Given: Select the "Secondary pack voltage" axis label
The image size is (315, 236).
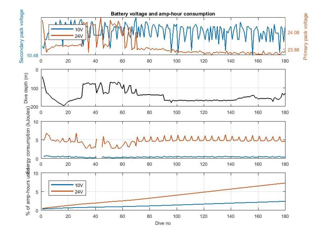Looking at the screenshot, I should click(22, 36).
